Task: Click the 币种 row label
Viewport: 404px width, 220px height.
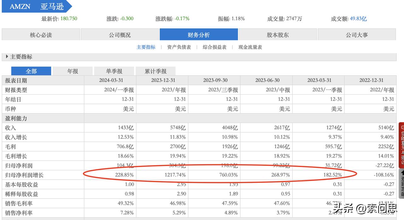Action: tap(10, 109)
